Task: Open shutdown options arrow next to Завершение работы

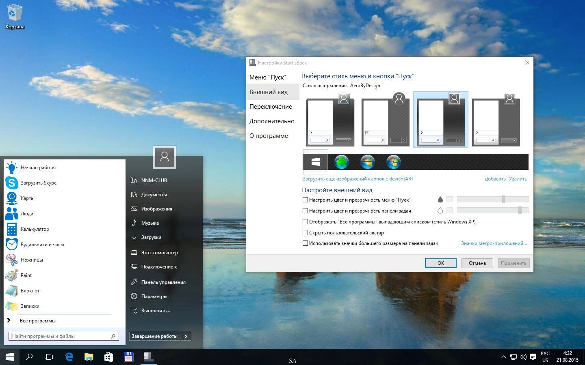Action: tap(186, 336)
